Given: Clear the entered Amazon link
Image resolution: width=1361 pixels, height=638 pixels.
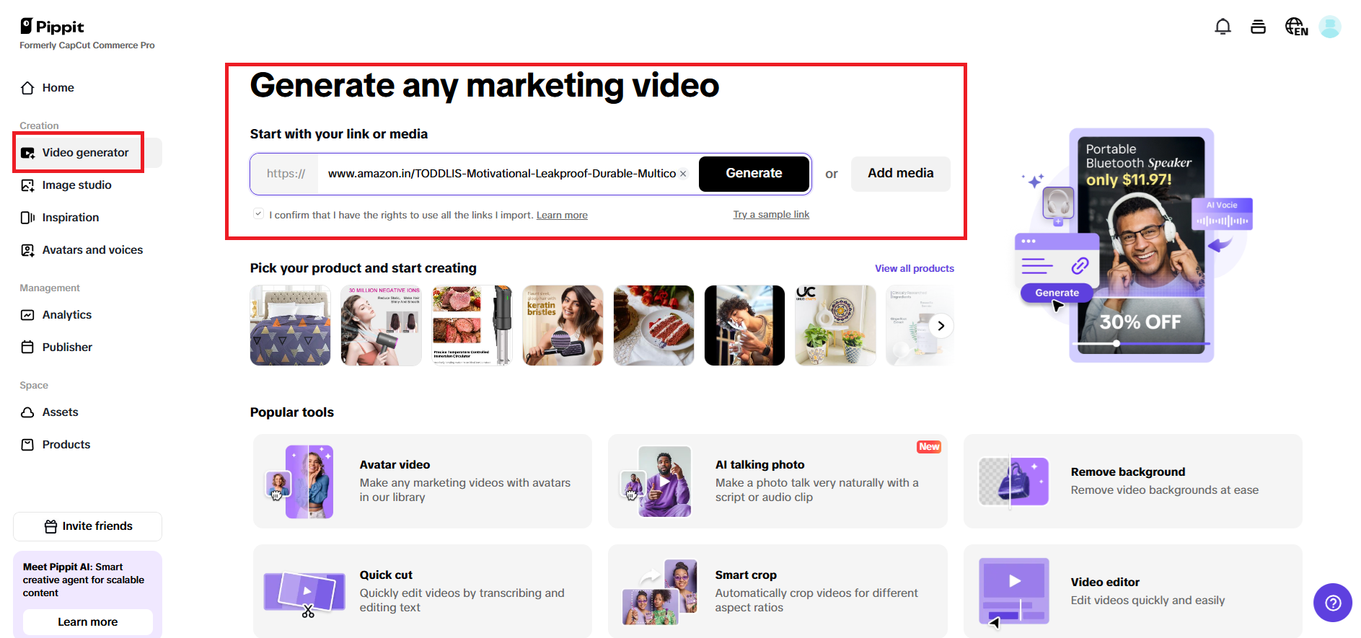Looking at the screenshot, I should (x=683, y=174).
